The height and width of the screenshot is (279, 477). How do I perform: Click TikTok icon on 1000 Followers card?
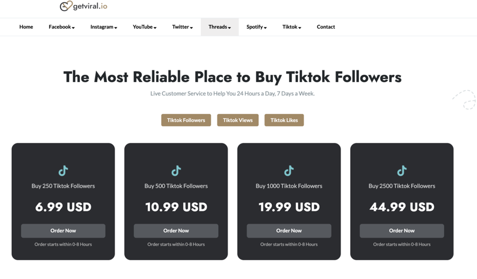[289, 171]
